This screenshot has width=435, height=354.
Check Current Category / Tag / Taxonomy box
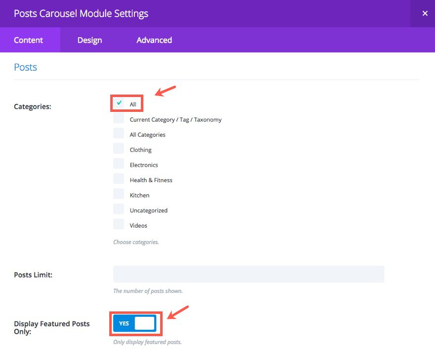[119, 118]
